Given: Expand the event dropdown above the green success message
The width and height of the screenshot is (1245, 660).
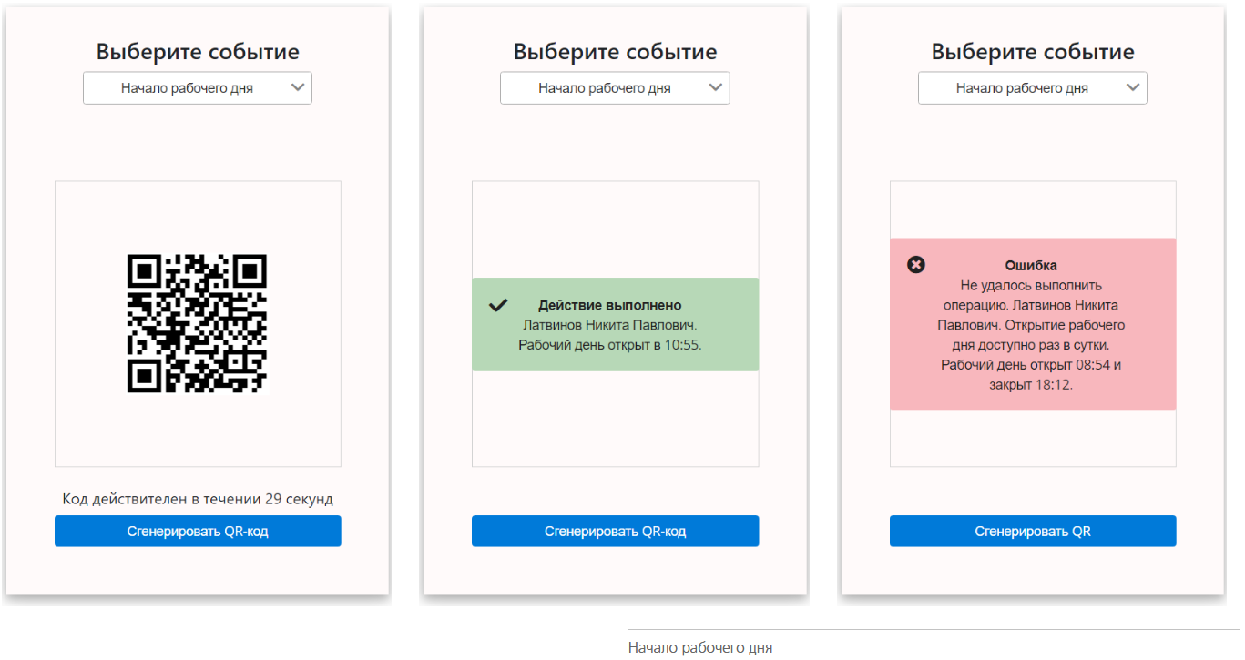Looking at the screenshot, I should pyautogui.click(x=605, y=88).
